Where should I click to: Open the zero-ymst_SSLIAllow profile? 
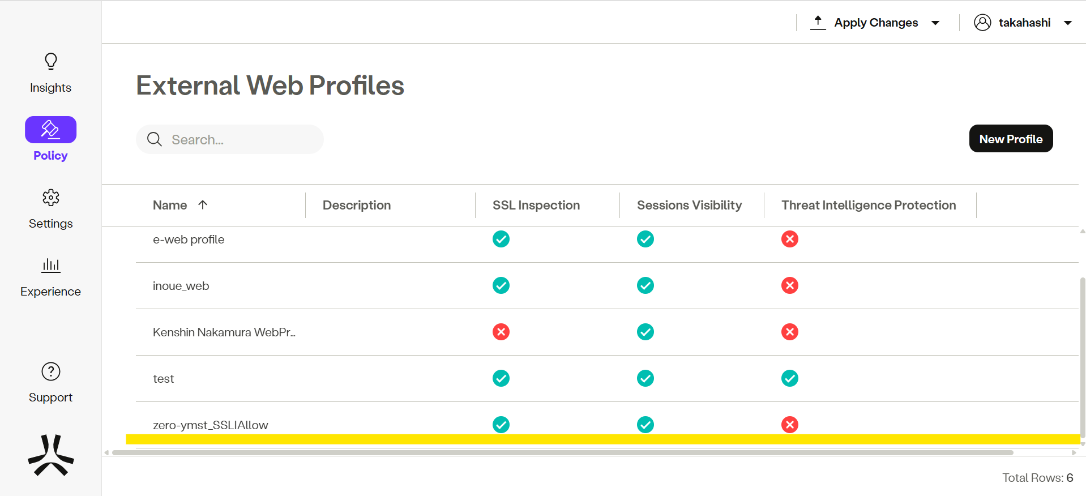tap(211, 425)
